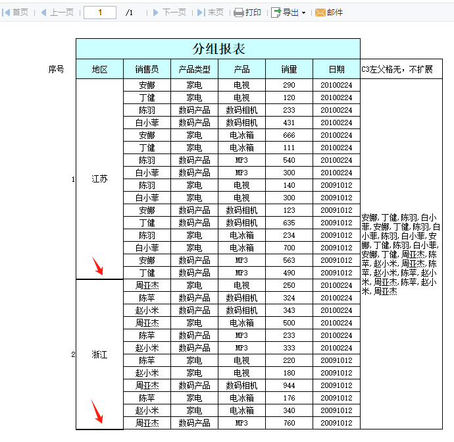The image size is (454, 442).
Task: Click sales value 333
Action: point(289,348)
